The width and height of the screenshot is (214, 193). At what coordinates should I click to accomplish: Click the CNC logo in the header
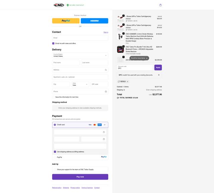pos(59,5)
